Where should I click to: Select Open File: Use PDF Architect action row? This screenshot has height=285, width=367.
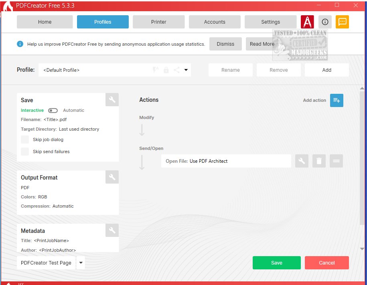tap(226, 161)
